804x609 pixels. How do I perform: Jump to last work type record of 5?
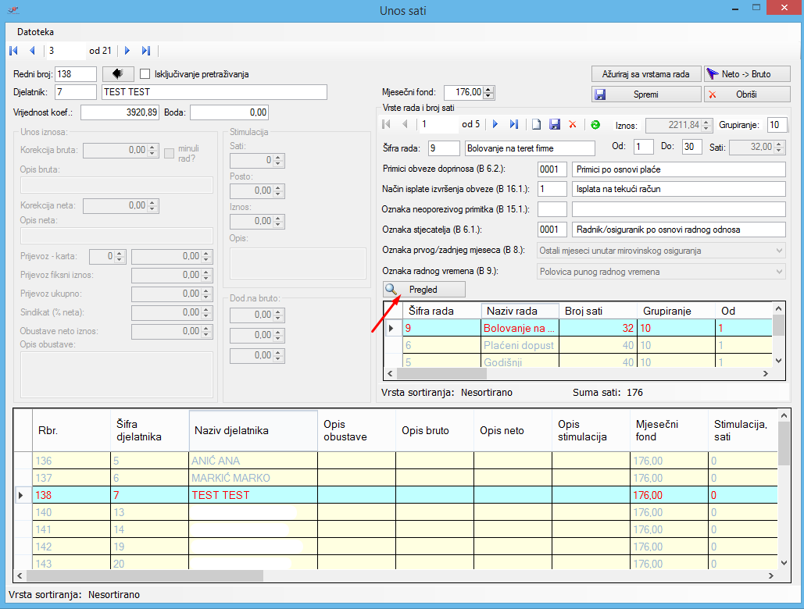[x=514, y=124]
